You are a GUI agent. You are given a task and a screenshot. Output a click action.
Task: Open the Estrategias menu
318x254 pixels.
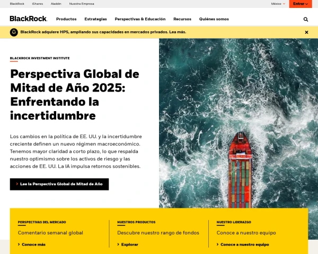coord(95,19)
